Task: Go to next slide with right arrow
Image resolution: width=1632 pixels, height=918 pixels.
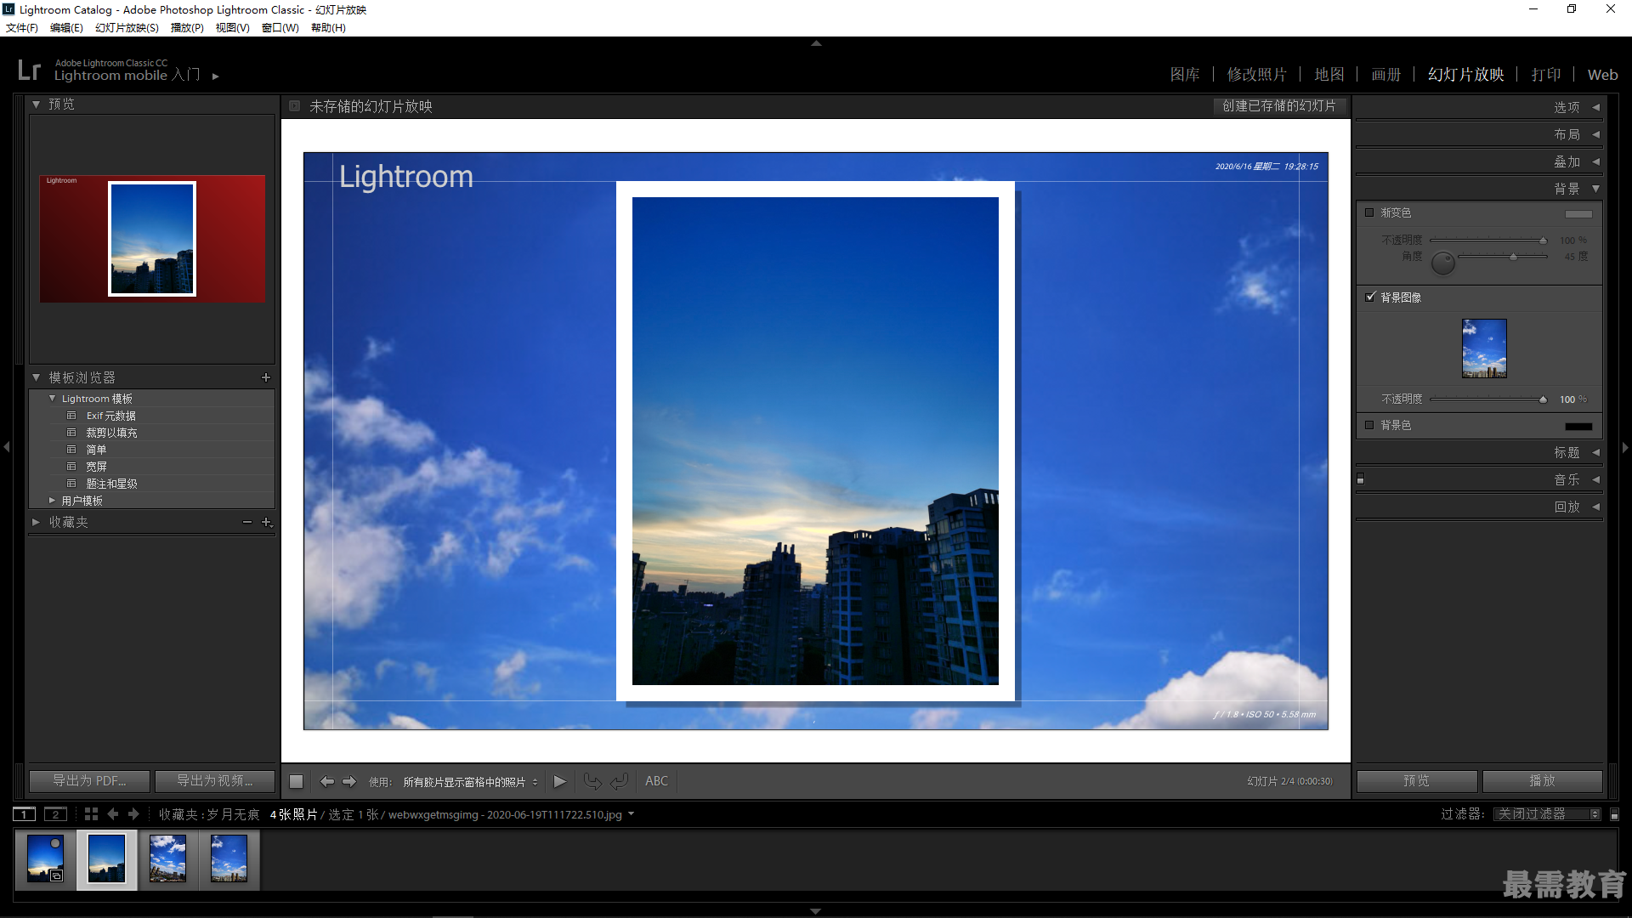Action: (x=349, y=781)
